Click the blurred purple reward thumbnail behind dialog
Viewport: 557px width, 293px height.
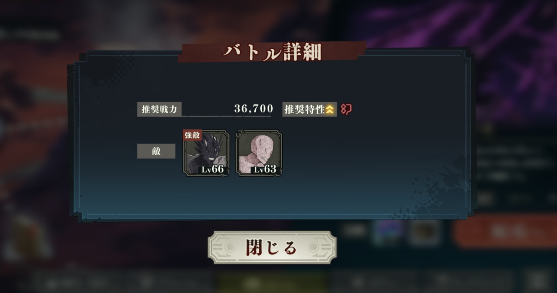coord(389,231)
